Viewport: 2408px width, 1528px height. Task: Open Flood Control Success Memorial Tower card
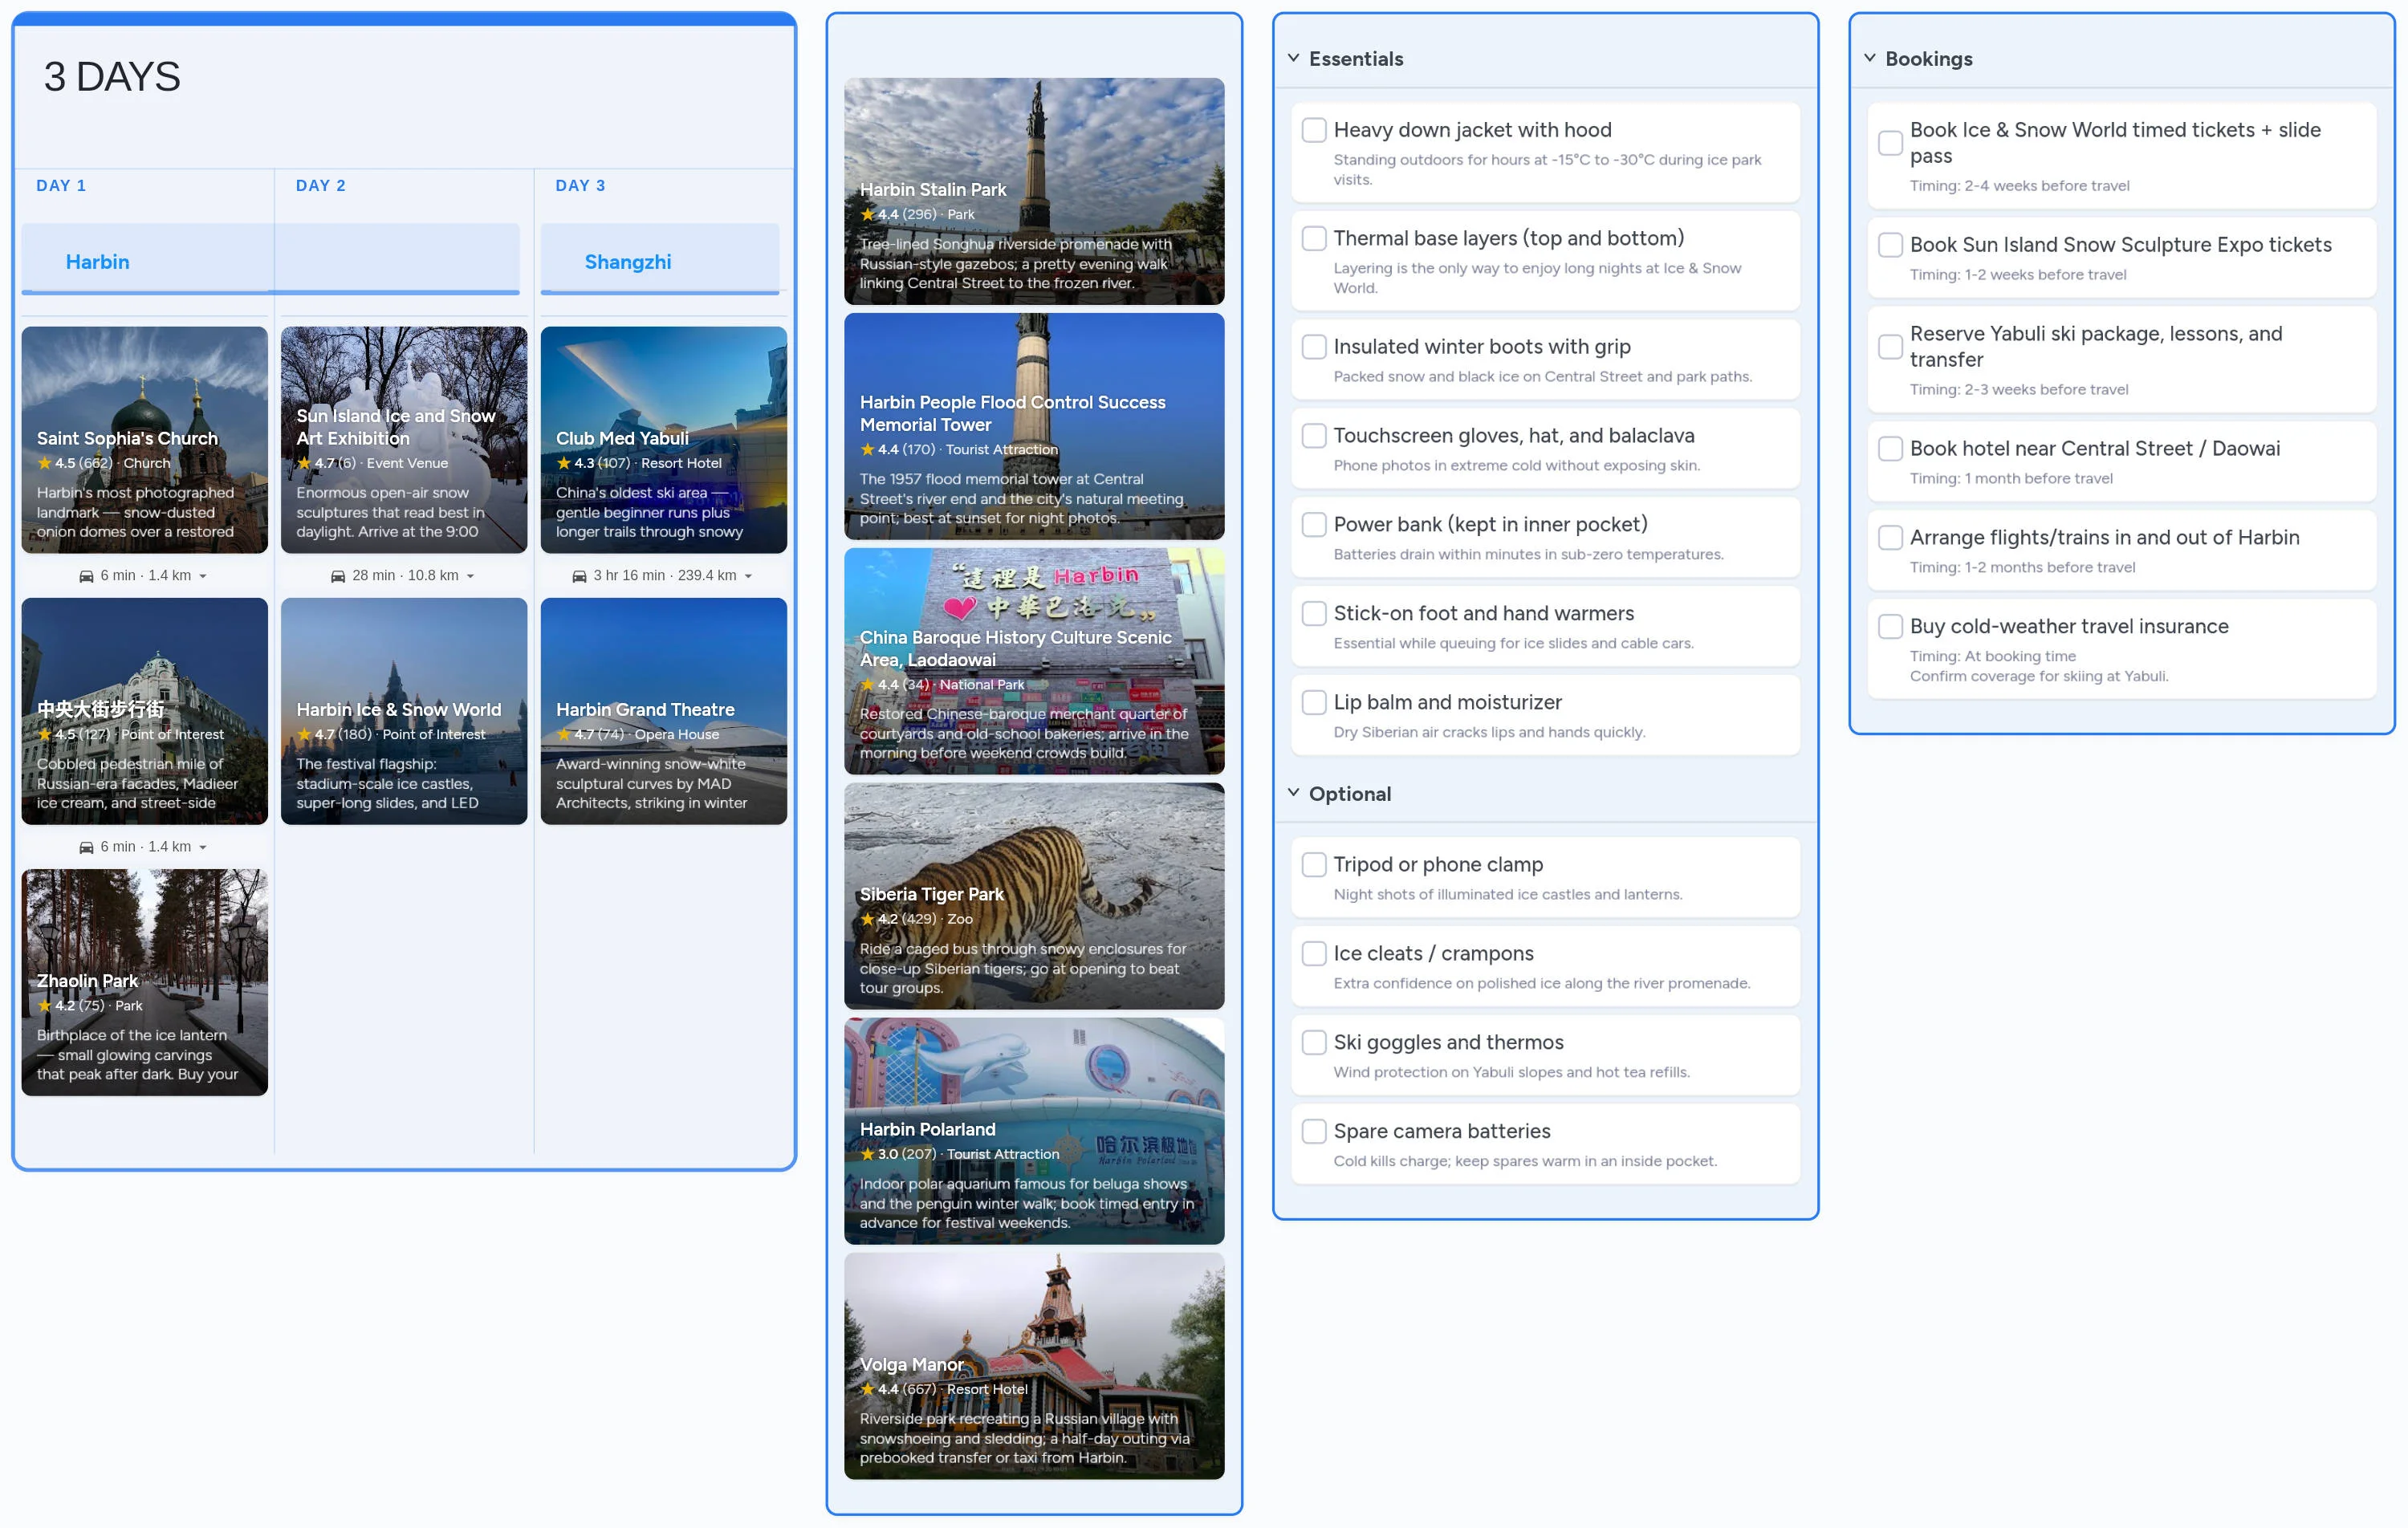click(x=1034, y=426)
